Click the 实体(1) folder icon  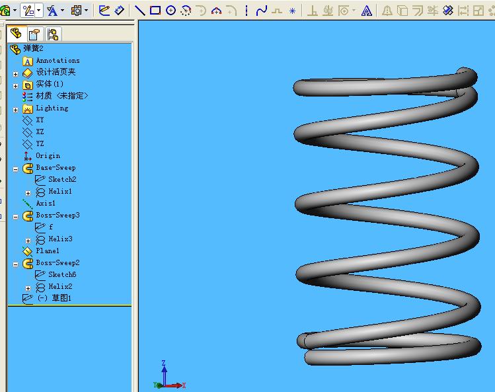pyautogui.click(x=28, y=85)
